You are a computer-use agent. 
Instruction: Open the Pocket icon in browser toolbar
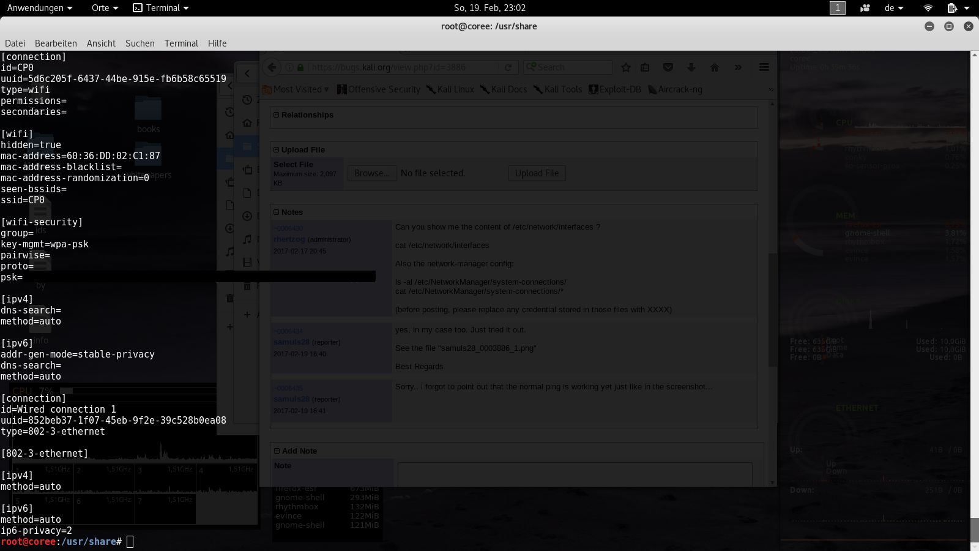point(668,67)
